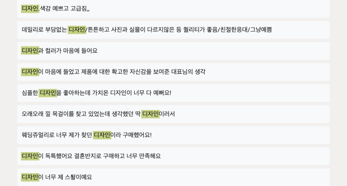Click highlighted '디자인' in '제품에 대한 확고한' review

(30, 72)
